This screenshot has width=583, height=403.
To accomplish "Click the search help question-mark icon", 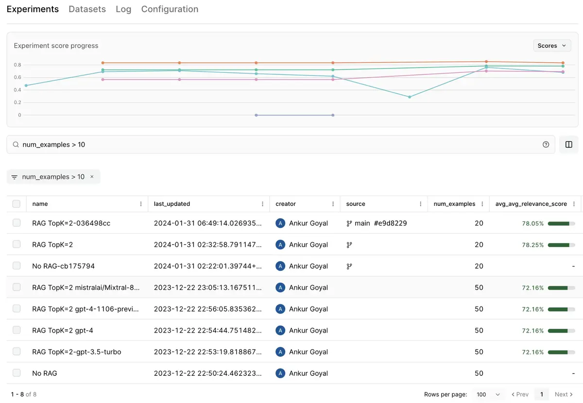I will click(546, 144).
